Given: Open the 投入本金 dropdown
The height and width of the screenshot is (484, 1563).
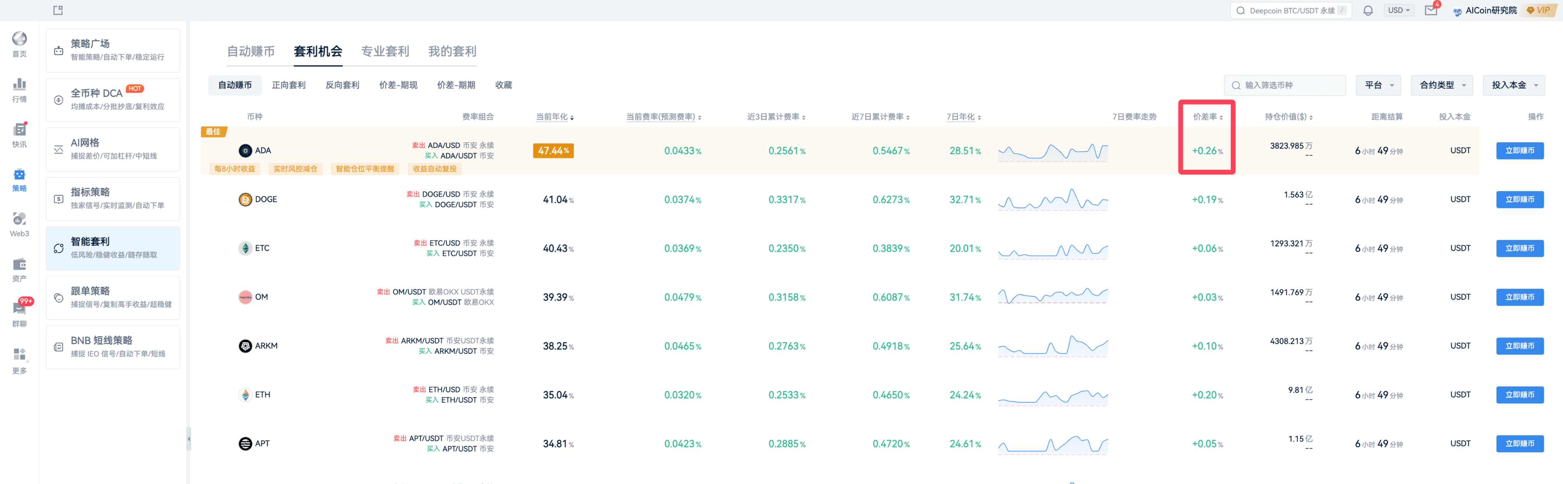Looking at the screenshot, I should 1514,85.
